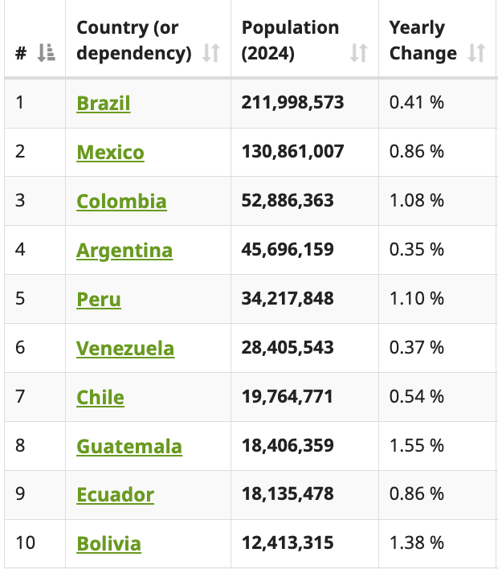This screenshot has width=498, height=569.
Task: Open the Brazil country link
Action: tap(103, 104)
